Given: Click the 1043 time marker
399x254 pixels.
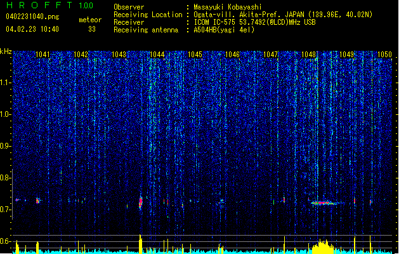Looking at the screenshot, I should pos(119,55).
